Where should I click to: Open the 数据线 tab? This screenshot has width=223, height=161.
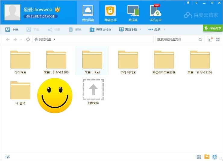tap(133, 13)
